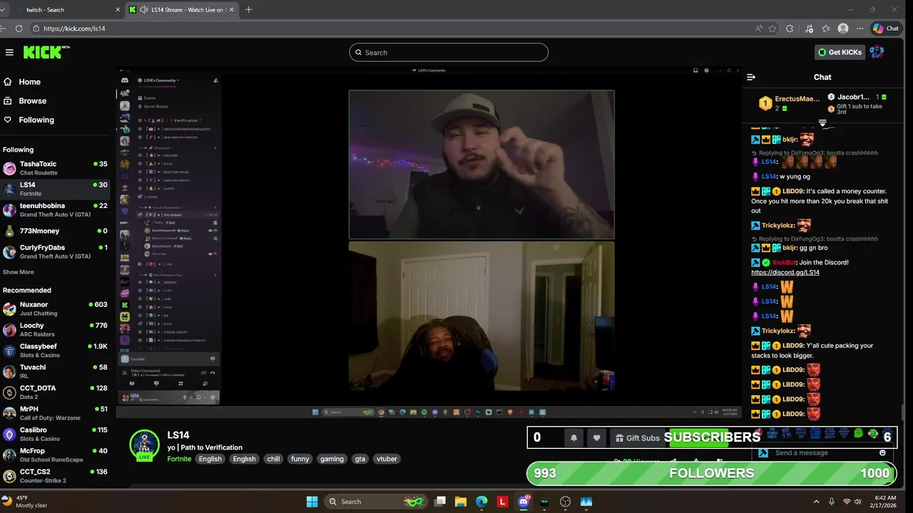Open Discord from the taskbar
913x513 pixels.
524,502
